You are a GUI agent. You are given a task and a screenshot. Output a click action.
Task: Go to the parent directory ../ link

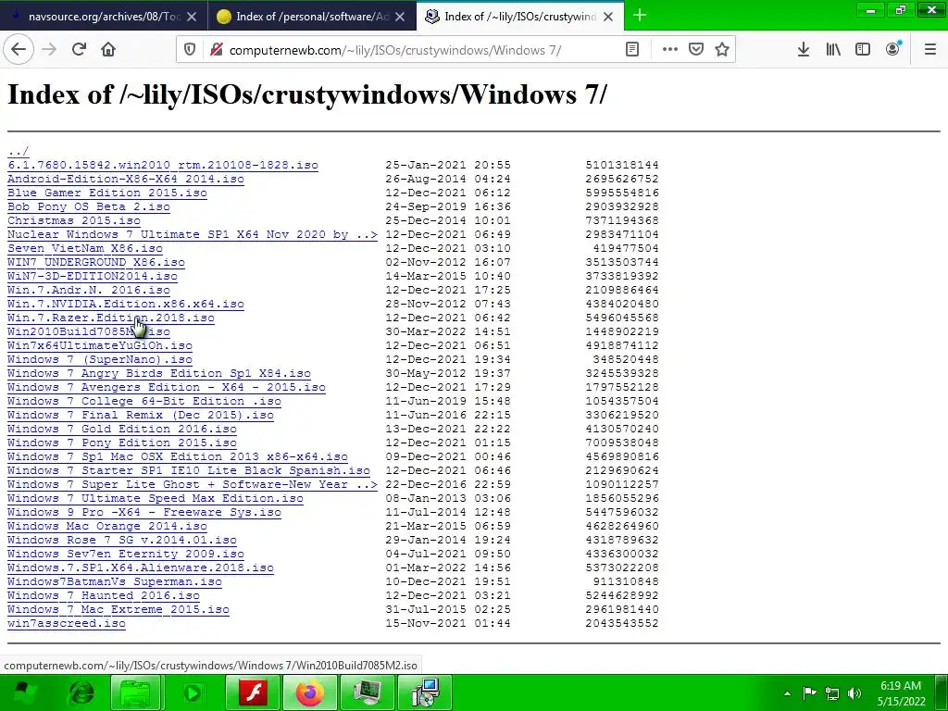pos(19,151)
